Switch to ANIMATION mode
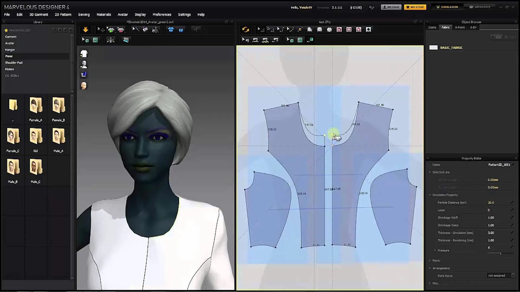Screen dimensions: 520x292 tap(480, 7)
